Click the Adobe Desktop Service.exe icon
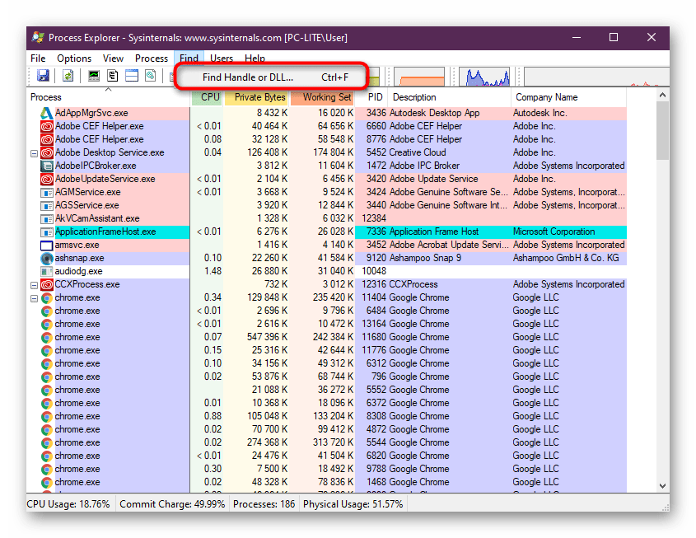 click(47, 152)
